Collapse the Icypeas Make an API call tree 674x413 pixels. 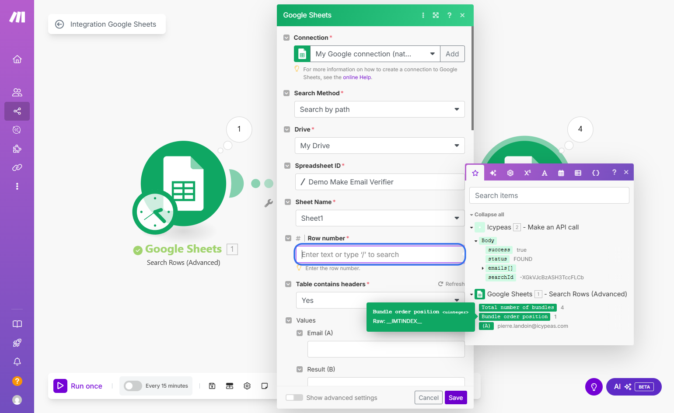pyautogui.click(x=471, y=227)
